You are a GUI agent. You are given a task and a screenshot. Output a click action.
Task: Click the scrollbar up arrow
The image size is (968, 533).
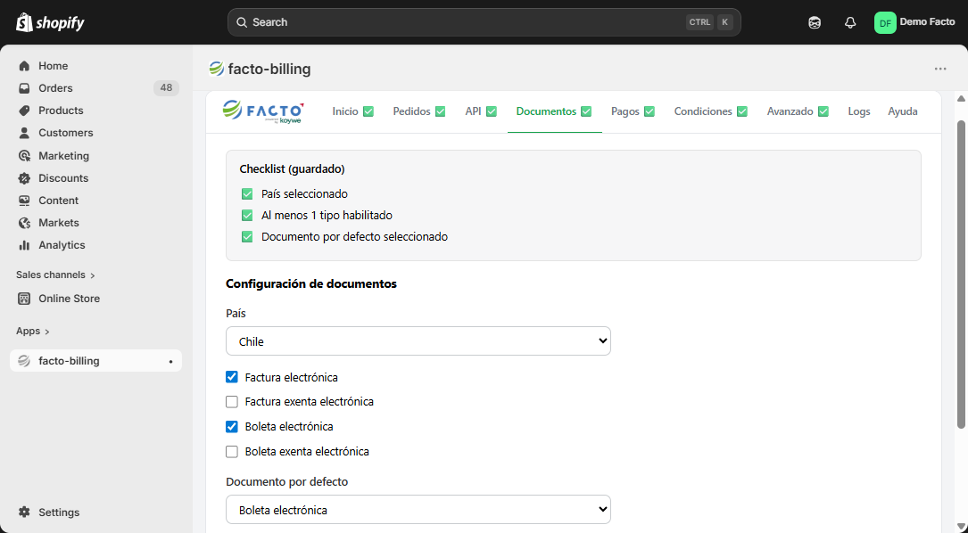[961, 99]
